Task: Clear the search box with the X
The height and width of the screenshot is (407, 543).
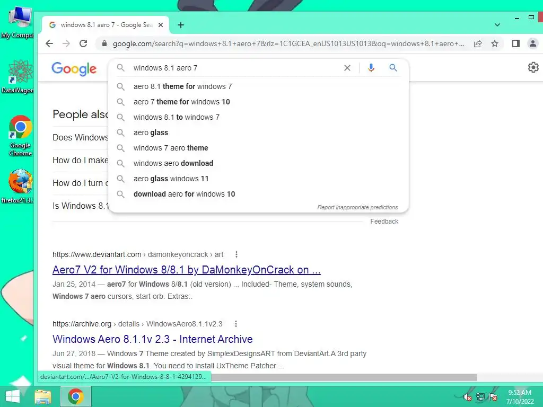Action: click(x=347, y=68)
